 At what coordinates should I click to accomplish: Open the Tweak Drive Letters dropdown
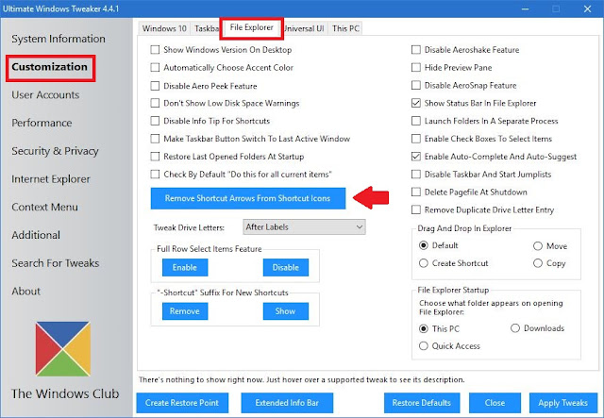click(304, 226)
